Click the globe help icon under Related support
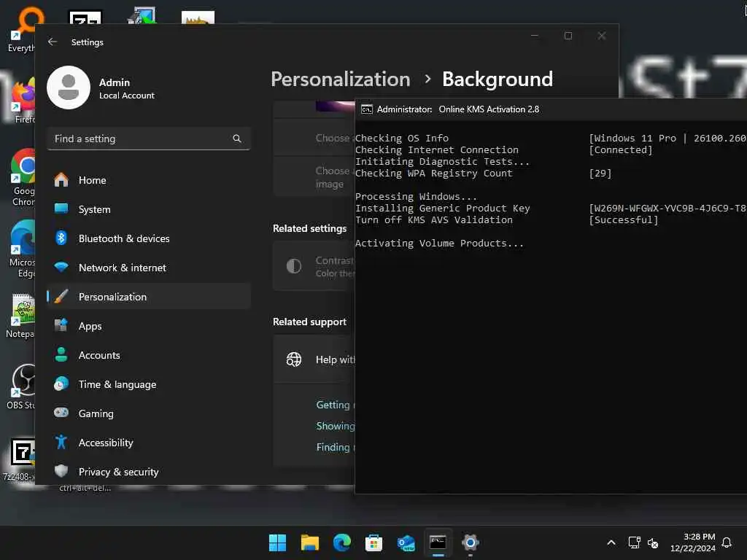Screen dimensions: 747x560 [293, 359]
